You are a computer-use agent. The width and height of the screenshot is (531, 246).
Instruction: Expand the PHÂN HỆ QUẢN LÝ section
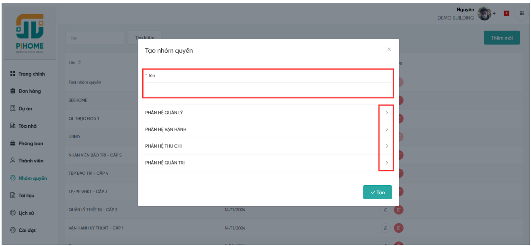[x=387, y=113]
